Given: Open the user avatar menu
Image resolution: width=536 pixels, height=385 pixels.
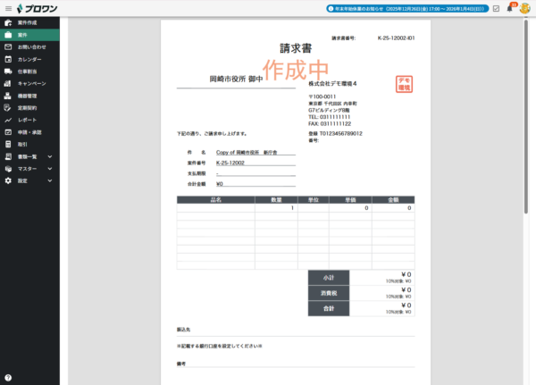Looking at the screenshot, I should point(524,8).
